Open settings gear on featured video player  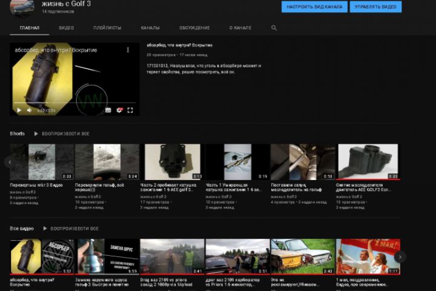(x=119, y=110)
